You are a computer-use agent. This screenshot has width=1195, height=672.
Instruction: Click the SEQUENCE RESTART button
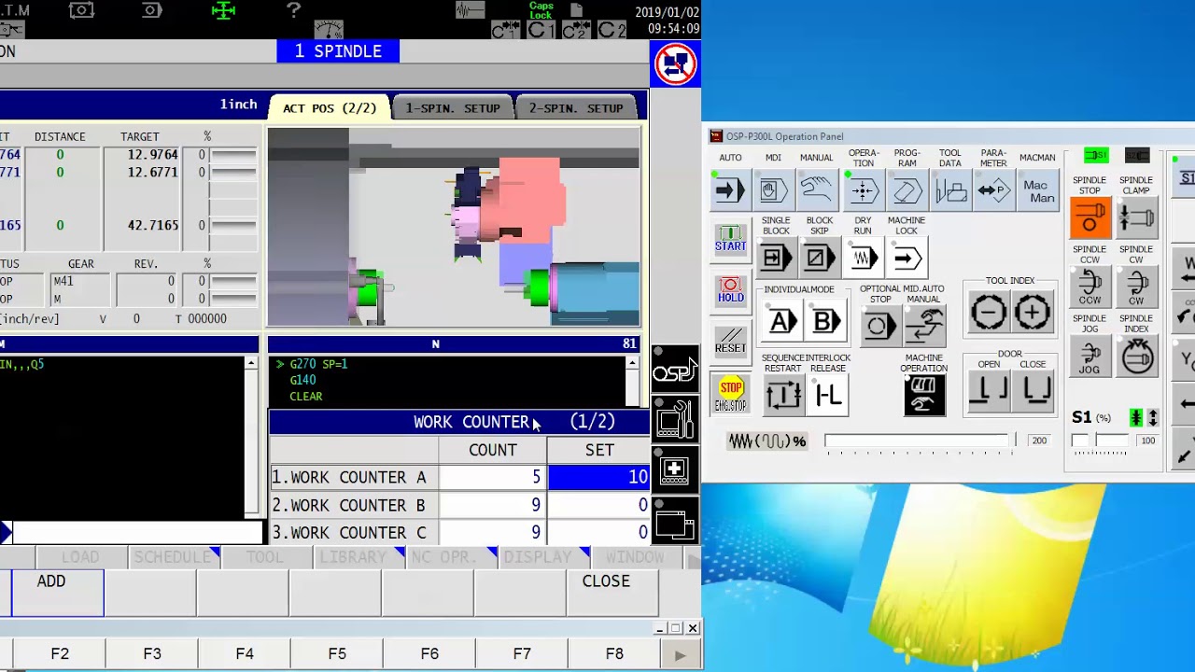pos(783,396)
